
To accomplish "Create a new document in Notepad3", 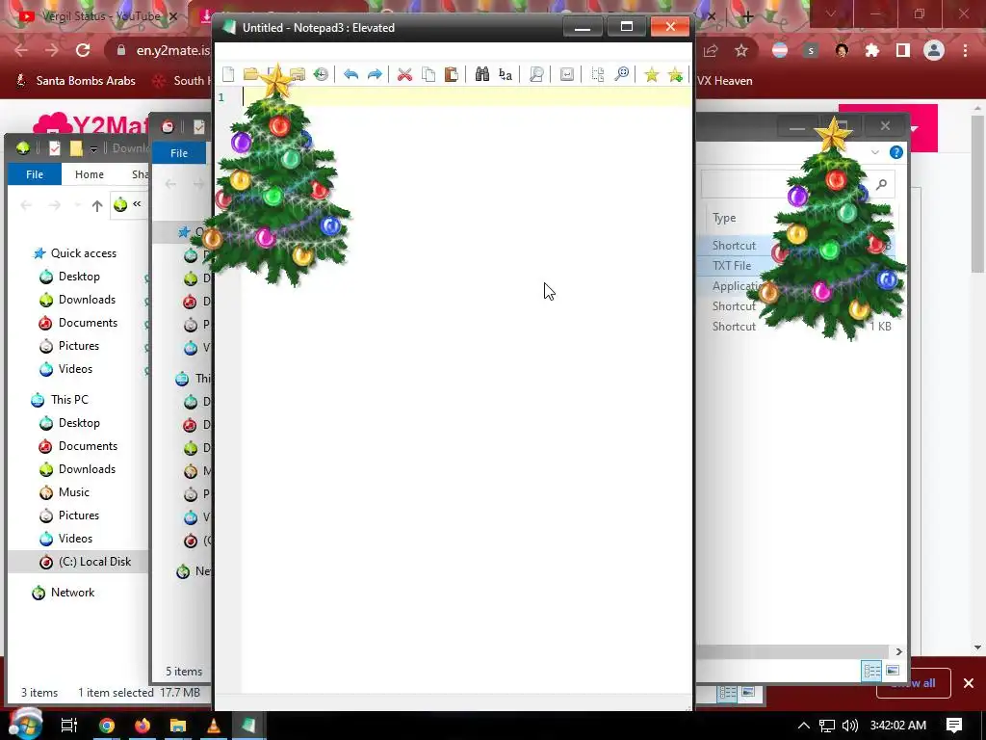I will coord(228,75).
